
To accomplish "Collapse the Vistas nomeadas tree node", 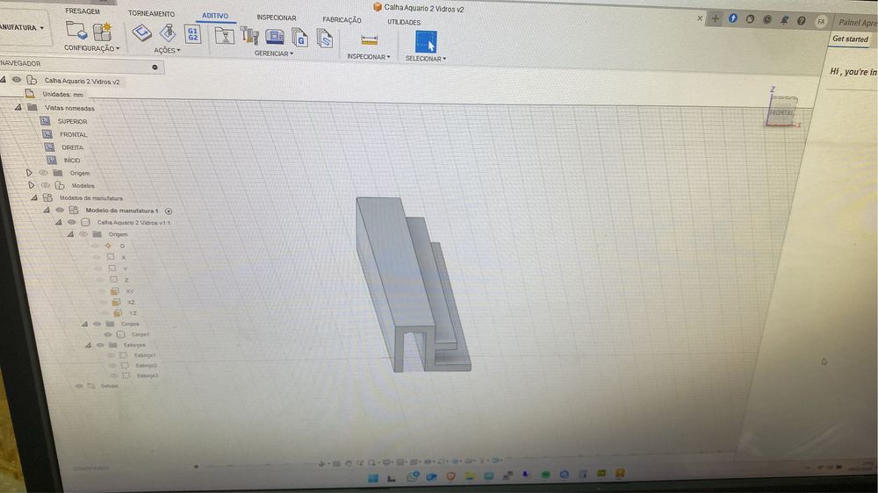I will click(x=18, y=107).
